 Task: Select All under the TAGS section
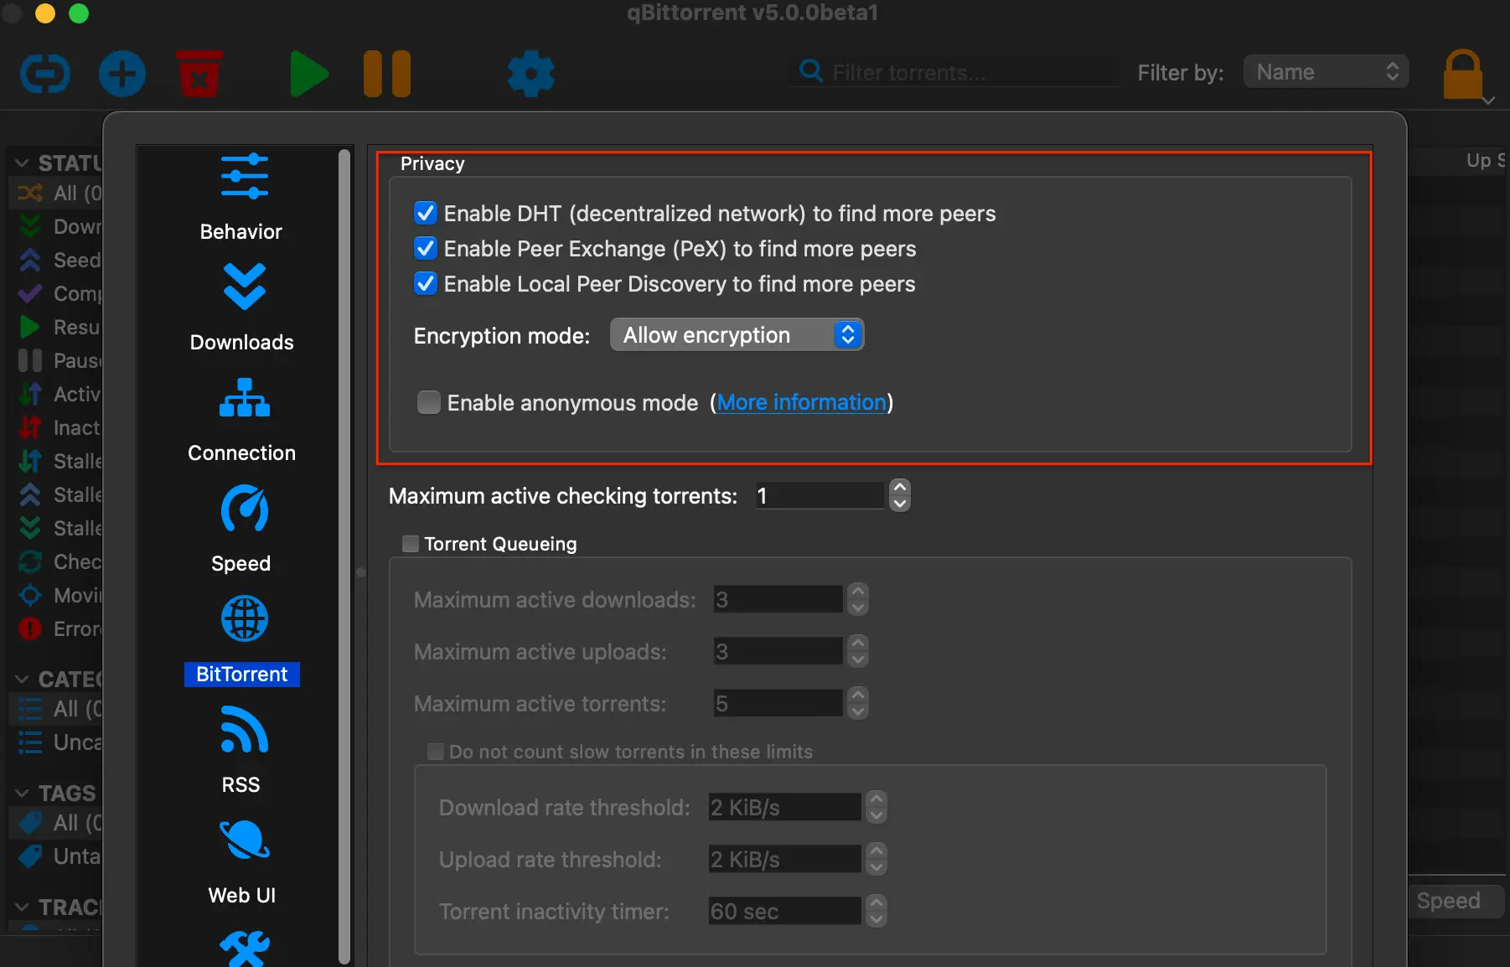pyautogui.click(x=56, y=823)
